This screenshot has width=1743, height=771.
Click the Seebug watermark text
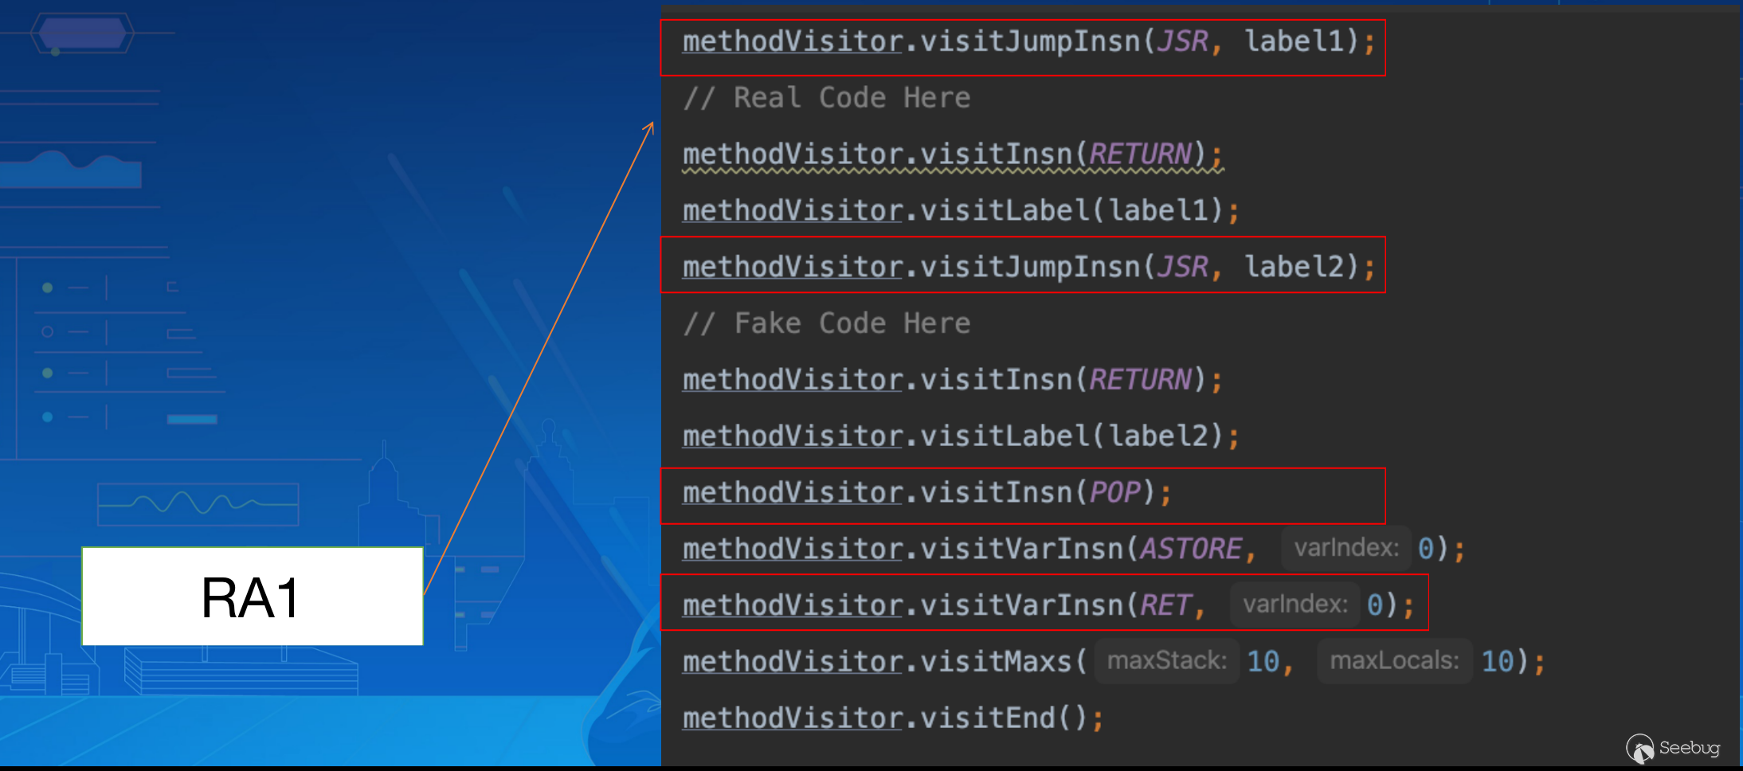coord(1690,748)
